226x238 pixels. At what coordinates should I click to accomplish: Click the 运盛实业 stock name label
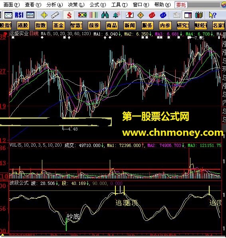[x=19, y=34]
